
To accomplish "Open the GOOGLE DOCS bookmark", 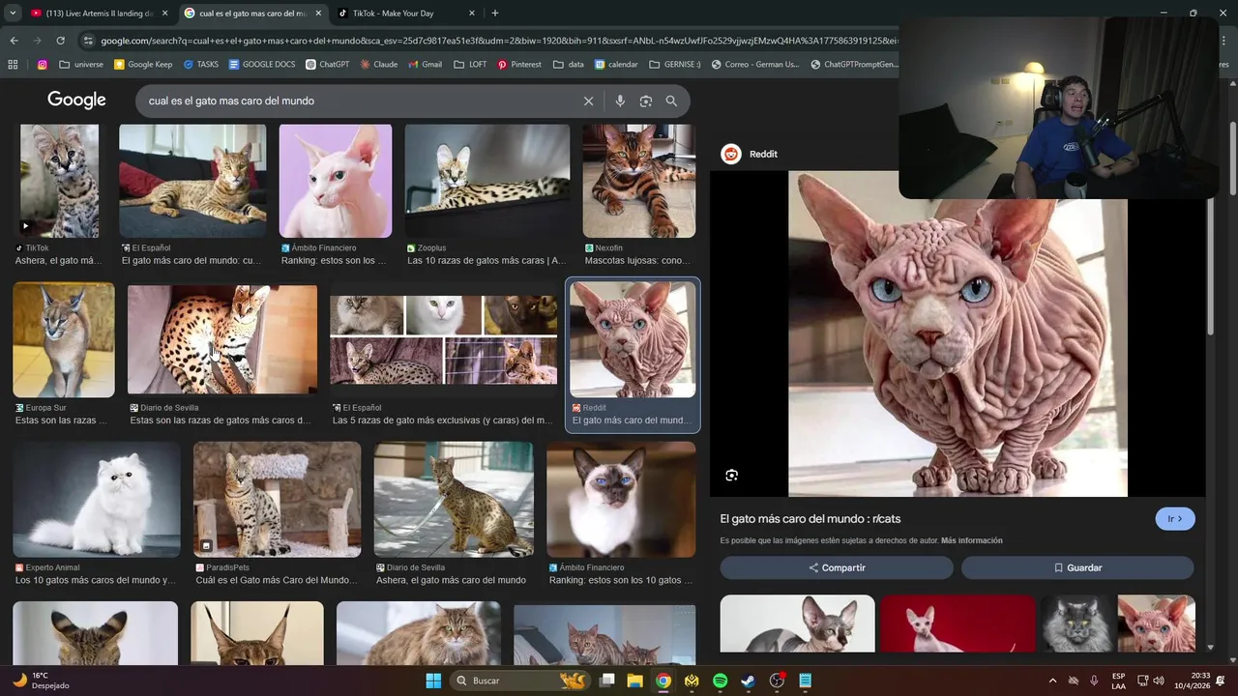I will (x=262, y=65).
